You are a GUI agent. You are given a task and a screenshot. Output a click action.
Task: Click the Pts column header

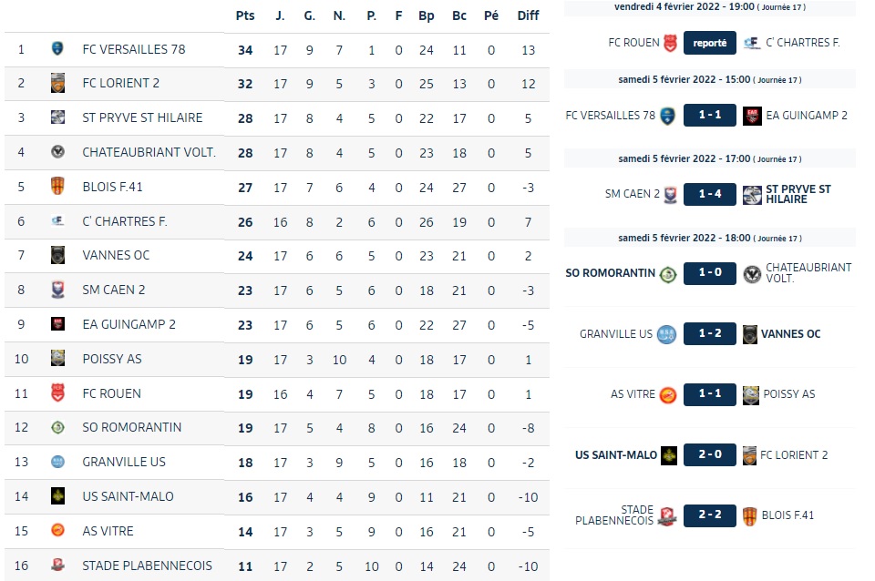[245, 15]
